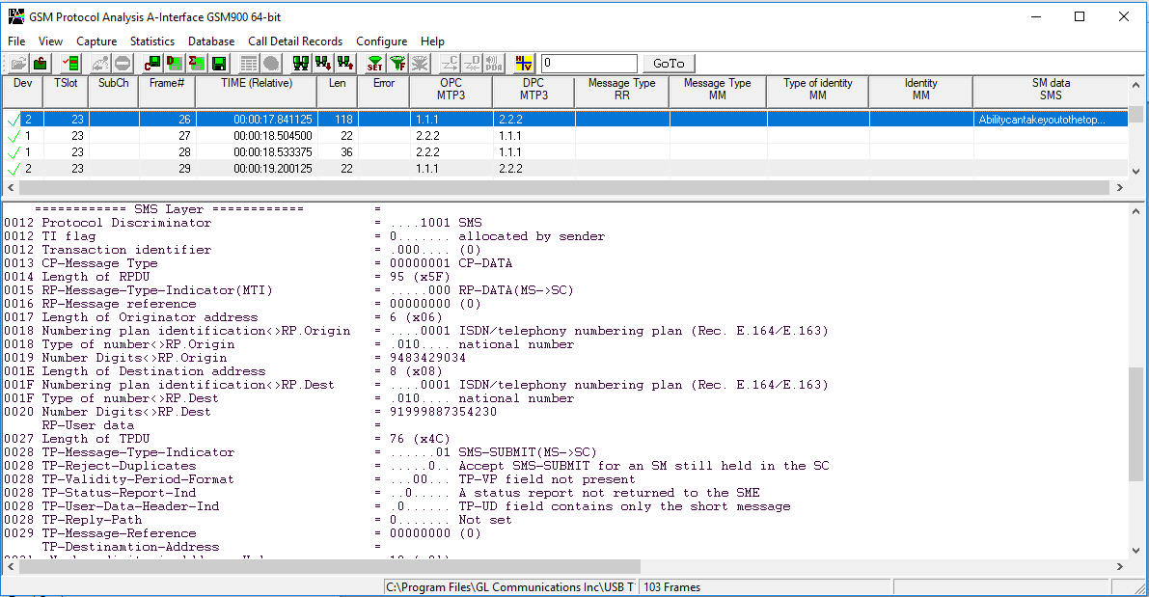Screen dimensions: 1149x597
Task: Click the decode pane scroll-down arrow
Action: [x=1135, y=551]
